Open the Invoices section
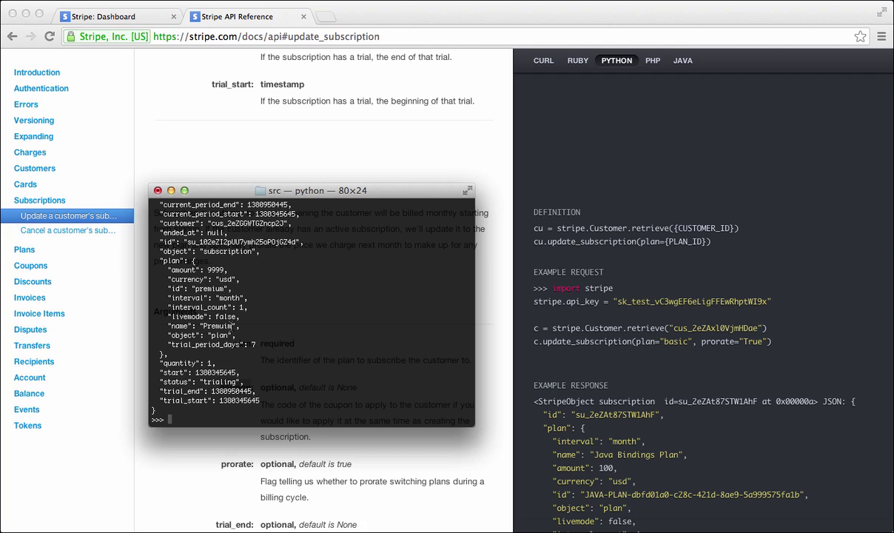Image resolution: width=894 pixels, height=533 pixels. point(30,298)
